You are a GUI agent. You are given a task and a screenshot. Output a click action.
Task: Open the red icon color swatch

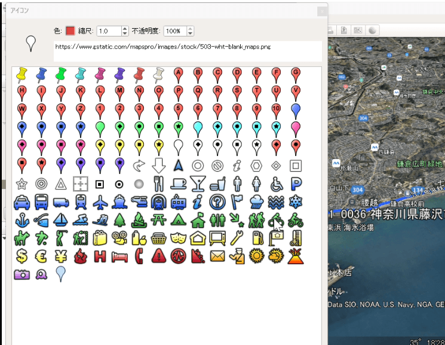(70, 30)
